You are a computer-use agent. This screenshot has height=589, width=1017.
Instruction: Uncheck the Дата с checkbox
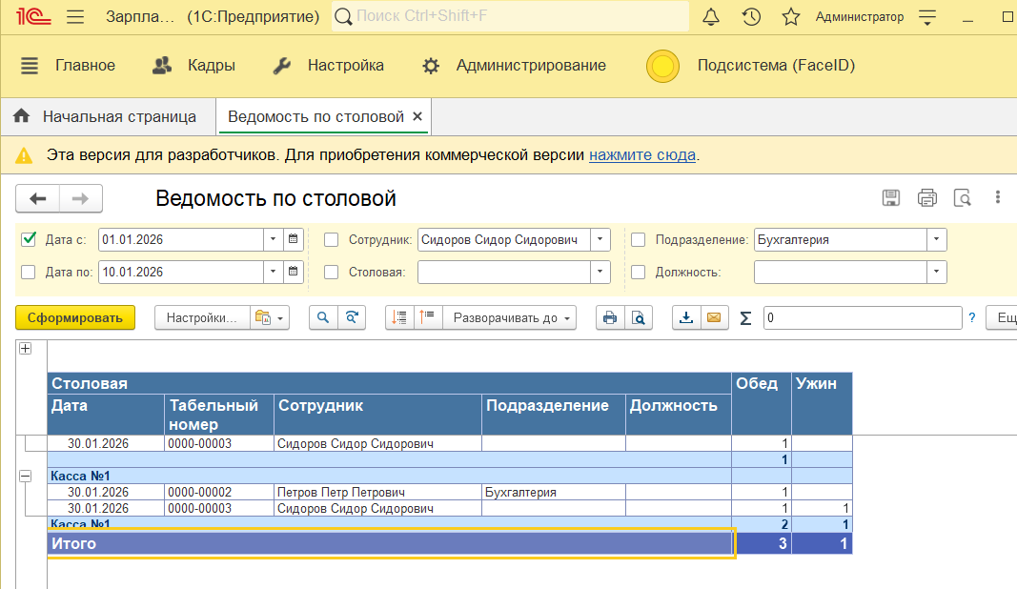pyautogui.click(x=29, y=240)
